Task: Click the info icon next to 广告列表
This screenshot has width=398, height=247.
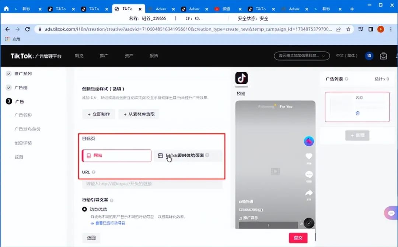Action: click(346, 79)
